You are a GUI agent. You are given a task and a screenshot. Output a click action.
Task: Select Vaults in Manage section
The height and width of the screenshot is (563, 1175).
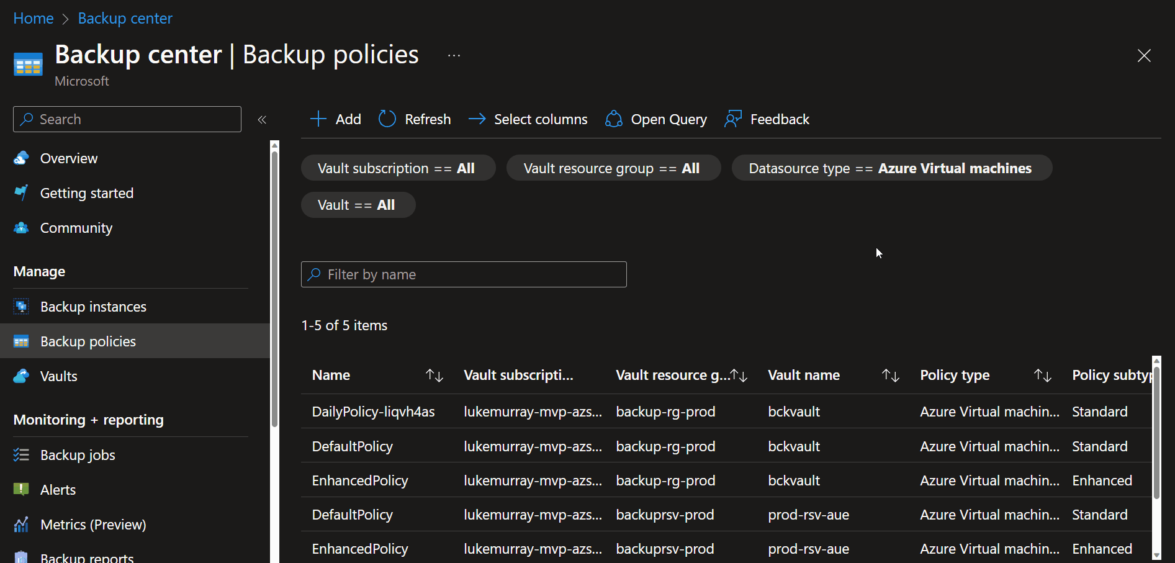(59, 376)
